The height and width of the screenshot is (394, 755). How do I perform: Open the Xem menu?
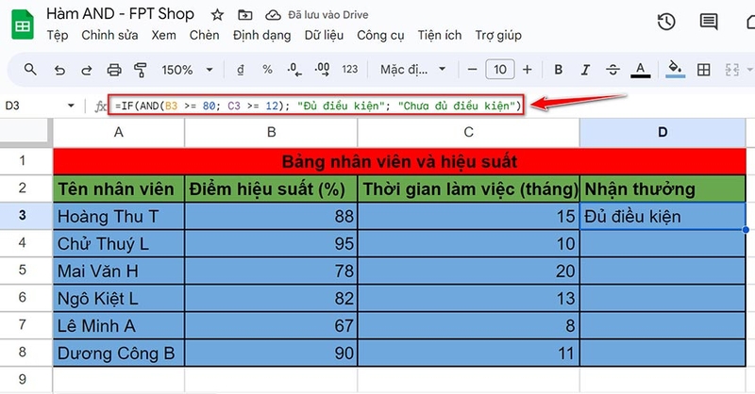163,35
